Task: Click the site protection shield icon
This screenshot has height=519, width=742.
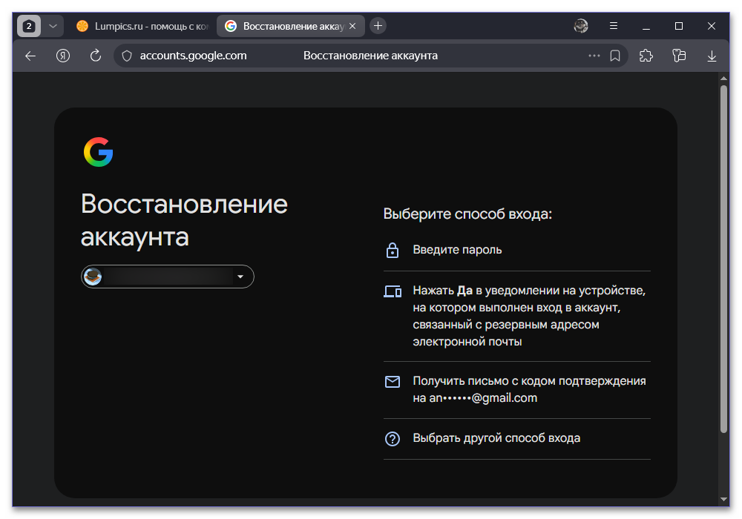Action: coord(127,56)
